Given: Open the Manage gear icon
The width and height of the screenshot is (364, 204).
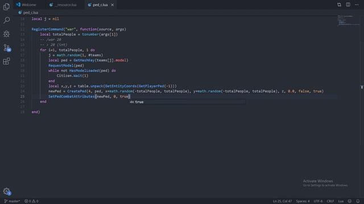Looking at the screenshot, I should 6,191.
